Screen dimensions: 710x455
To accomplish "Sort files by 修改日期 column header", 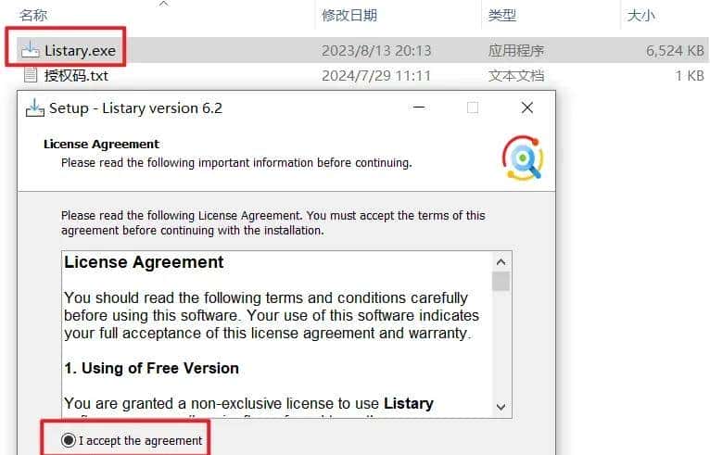I will (349, 16).
